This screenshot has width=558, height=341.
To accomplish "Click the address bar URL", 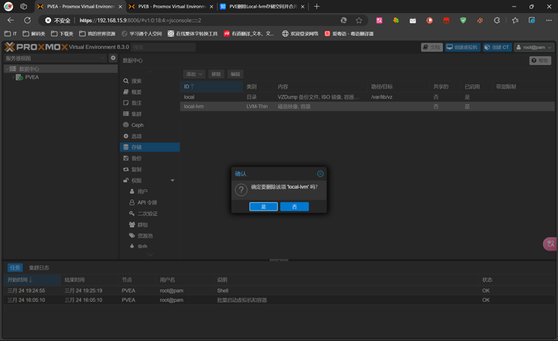I will pyautogui.click(x=140, y=20).
